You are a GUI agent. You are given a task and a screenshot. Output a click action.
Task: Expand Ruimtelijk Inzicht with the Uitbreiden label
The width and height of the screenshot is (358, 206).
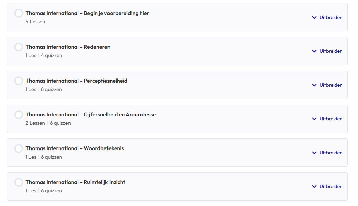tap(331, 186)
